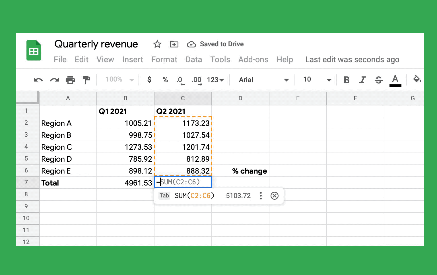Screen dimensions: 437x275
Task: Select the cell containing 1173.23
Action: click(183, 123)
